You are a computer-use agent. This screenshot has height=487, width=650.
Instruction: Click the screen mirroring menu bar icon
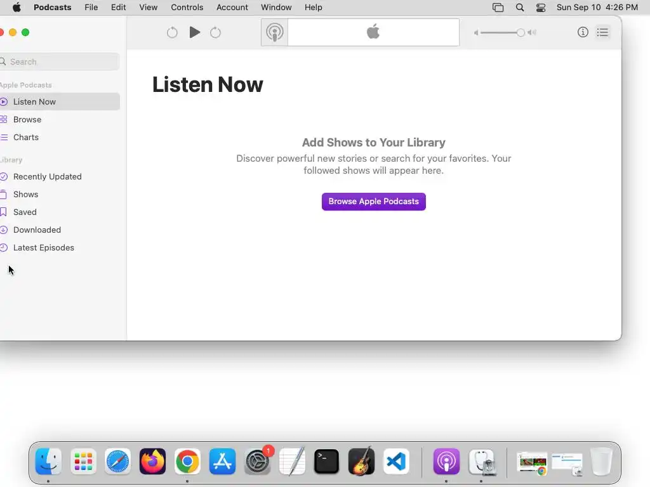coord(498,8)
